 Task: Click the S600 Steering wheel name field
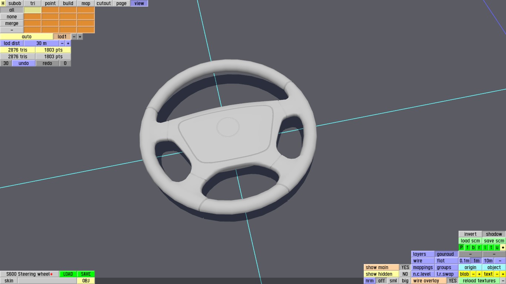[x=30, y=274]
